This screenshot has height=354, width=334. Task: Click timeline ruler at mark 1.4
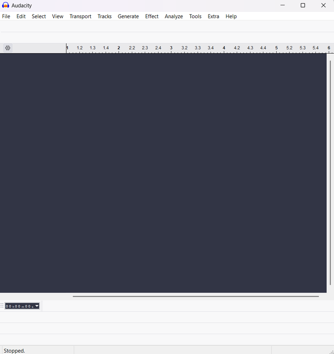106,48
